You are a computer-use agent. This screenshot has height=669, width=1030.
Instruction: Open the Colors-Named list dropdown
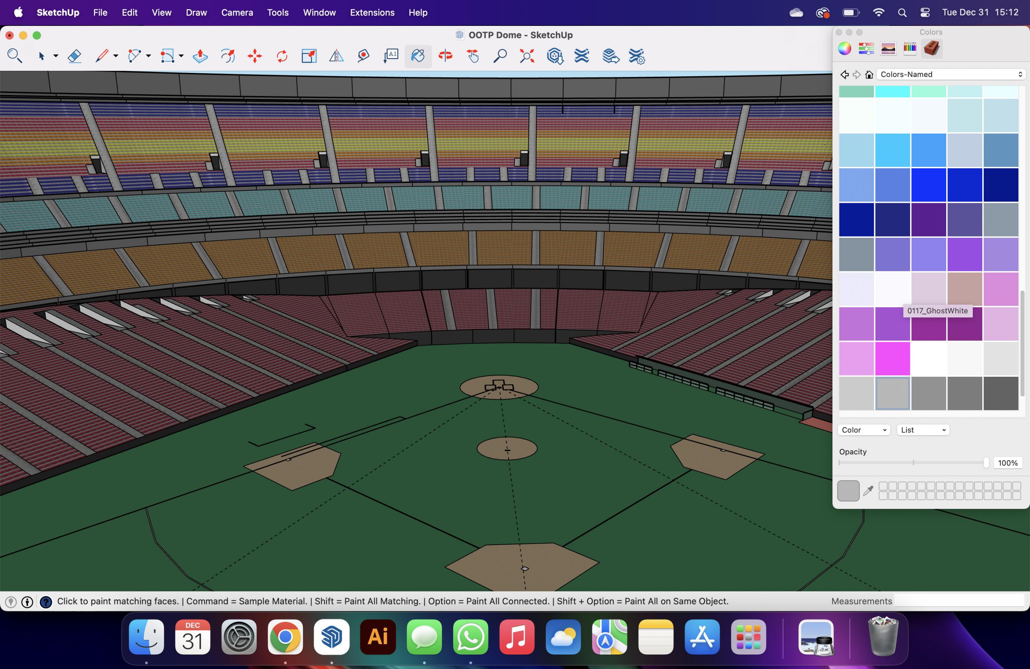(x=951, y=74)
